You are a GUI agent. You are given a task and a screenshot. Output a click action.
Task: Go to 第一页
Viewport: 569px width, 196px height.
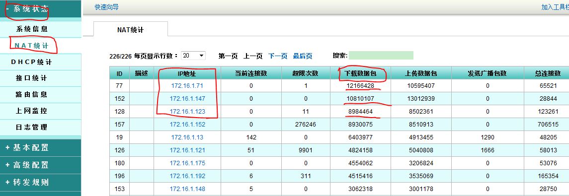tap(228, 56)
